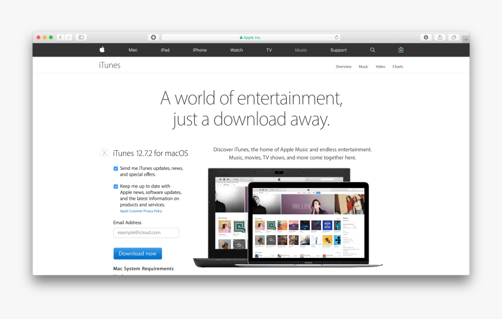502x319 pixels.
Task: Switch to the Charts tab
Action: tap(398, 66)
